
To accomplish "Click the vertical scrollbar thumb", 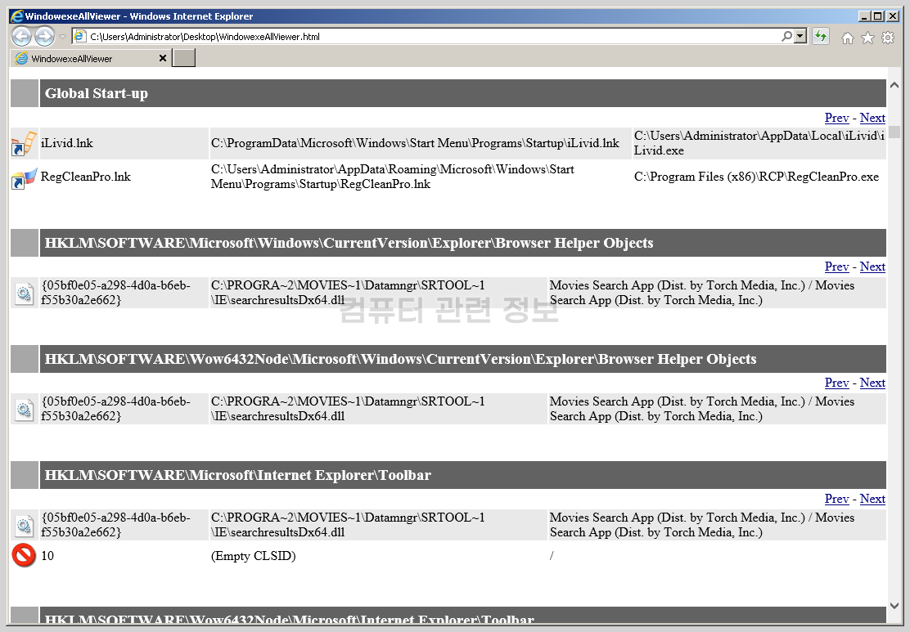I will 894,132.
